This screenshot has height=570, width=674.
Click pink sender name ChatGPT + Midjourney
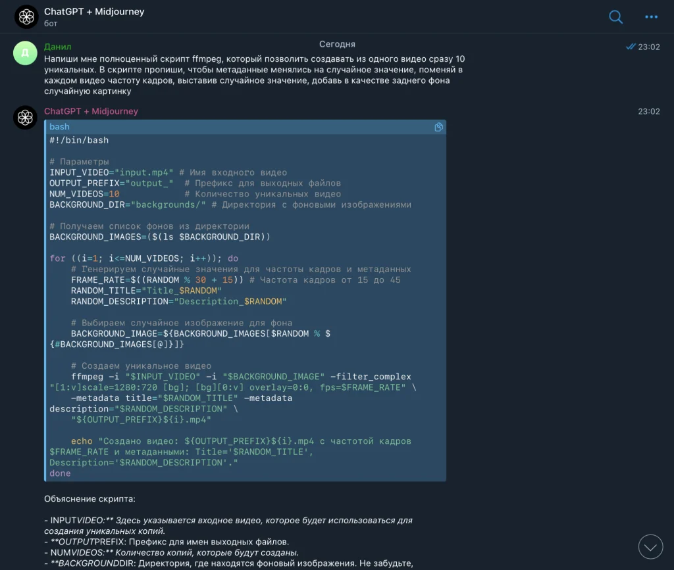(x=91, y=111)
